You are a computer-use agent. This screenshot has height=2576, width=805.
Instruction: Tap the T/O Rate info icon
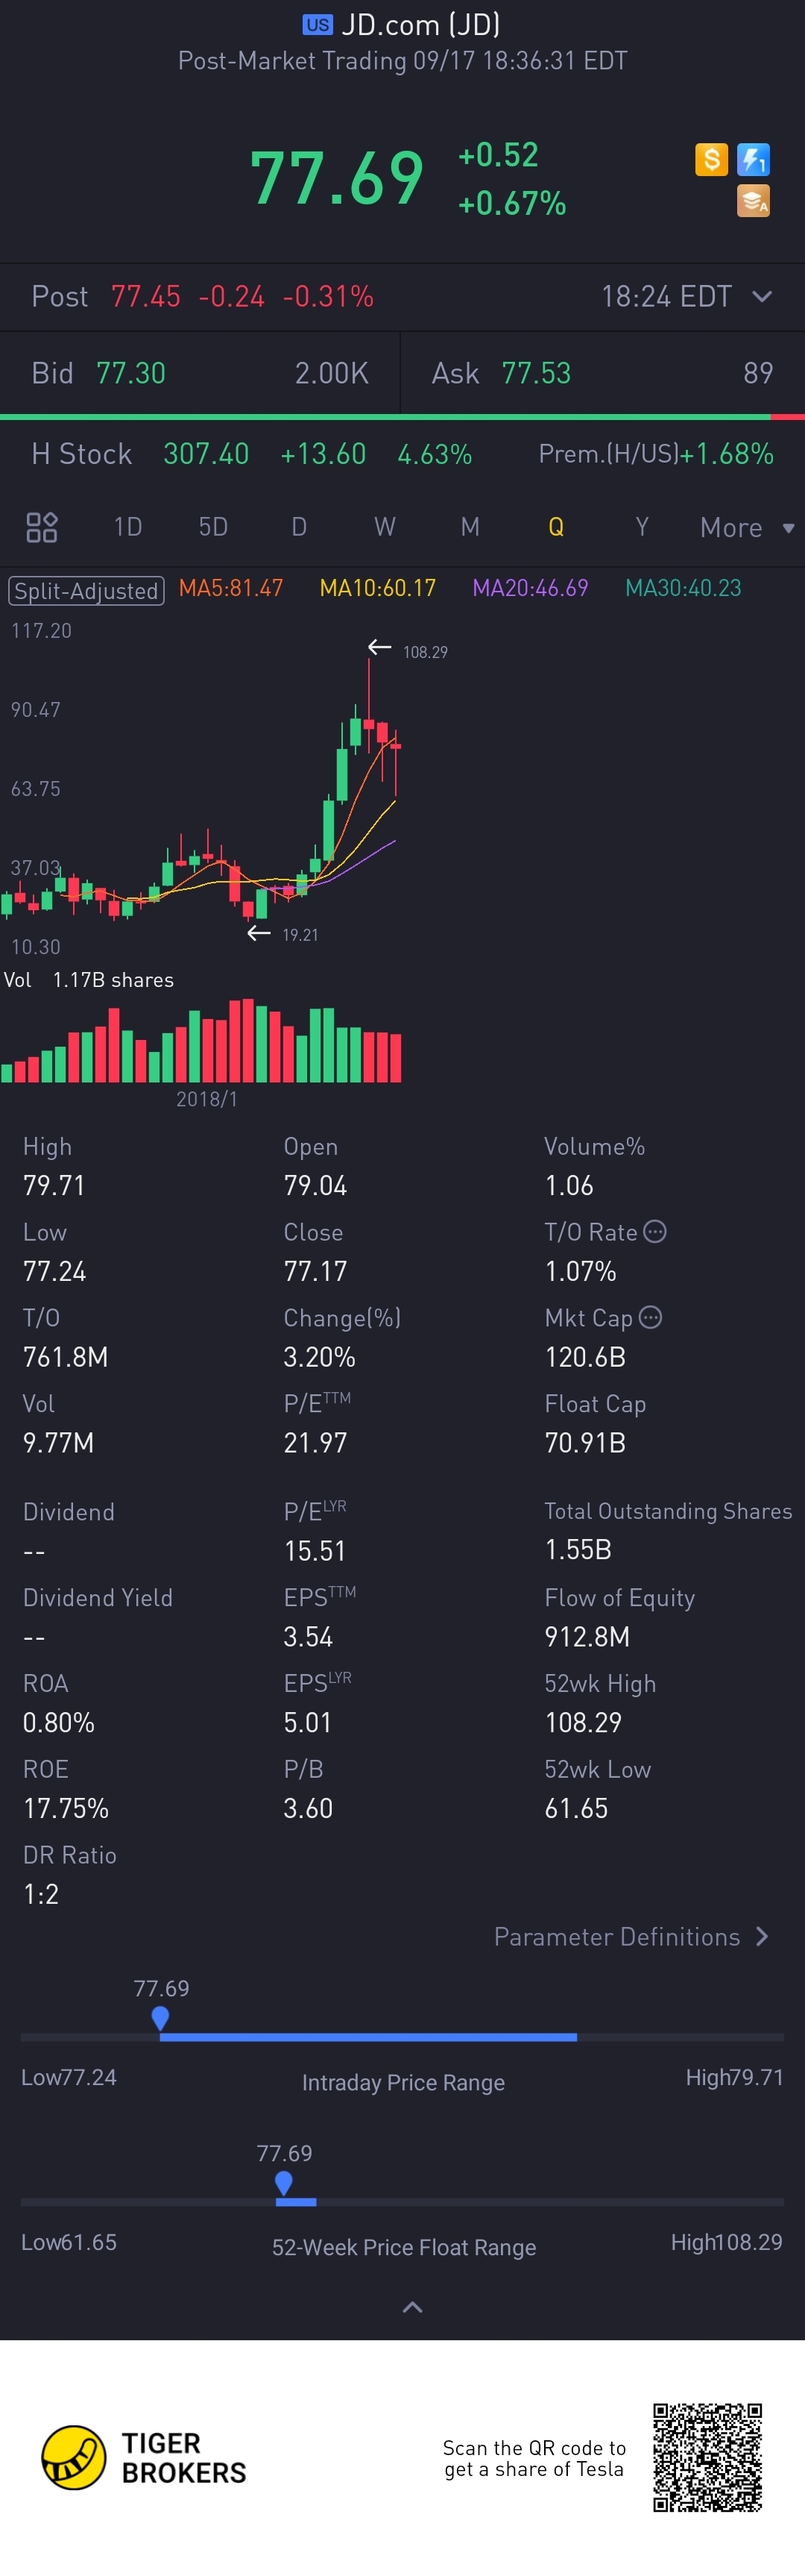(655, 1231)
